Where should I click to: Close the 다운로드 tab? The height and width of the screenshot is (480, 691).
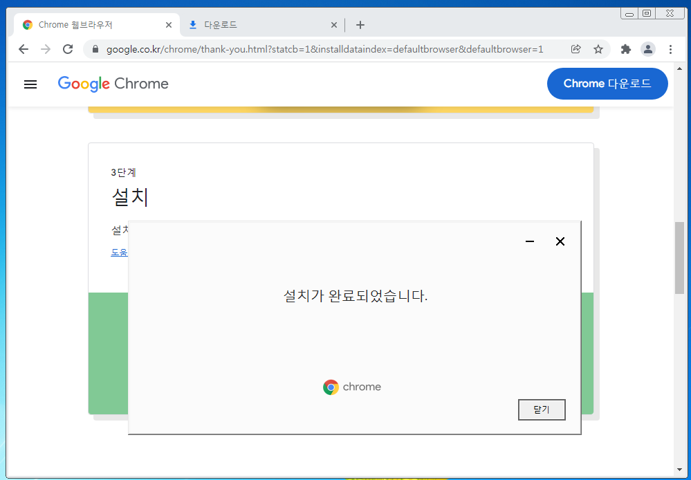pyautogui.click(x=334, y=25)
